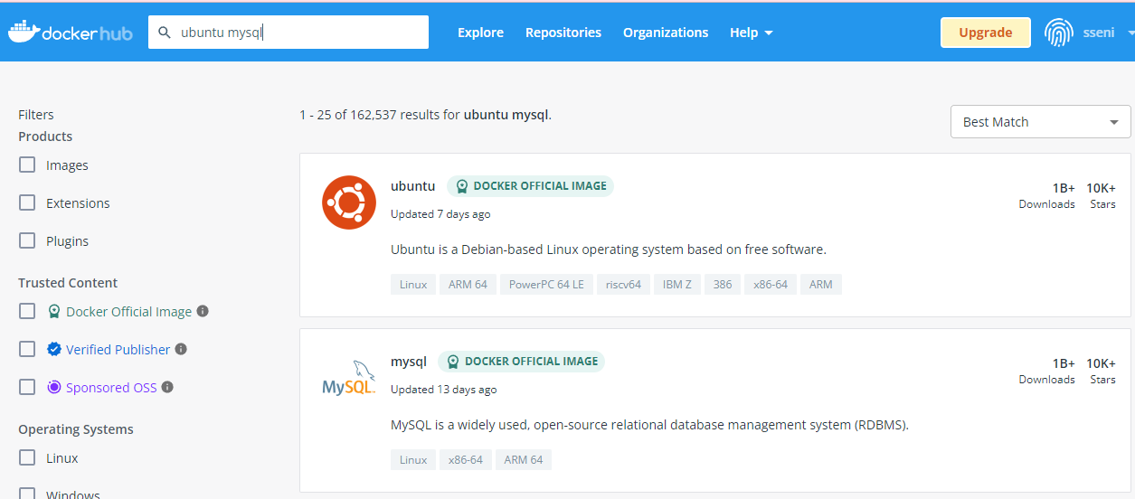Viewport: 1135px width, 499px height.
Task: Click the search magnifier icon
Action: point(165,33)
